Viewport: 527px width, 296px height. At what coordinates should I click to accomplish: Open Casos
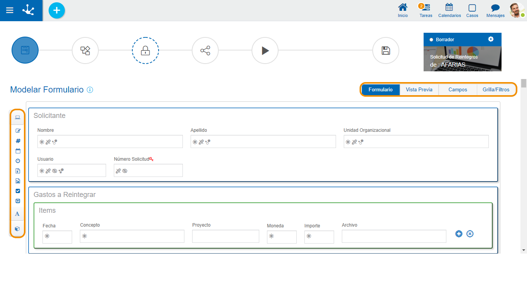[x=472, y=10]
